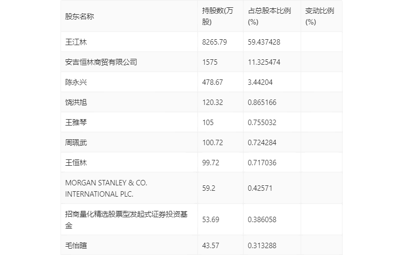Select shareholder name 王江林
This screenshot has width=403, height=255.
[x=76, y=42]
